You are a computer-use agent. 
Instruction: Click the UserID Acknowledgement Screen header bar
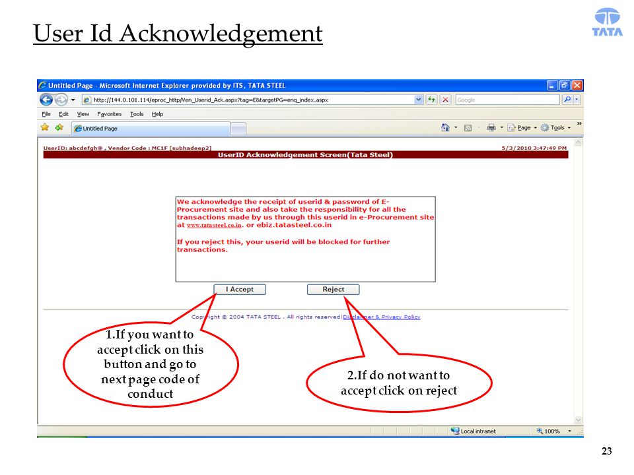point(305,155)
